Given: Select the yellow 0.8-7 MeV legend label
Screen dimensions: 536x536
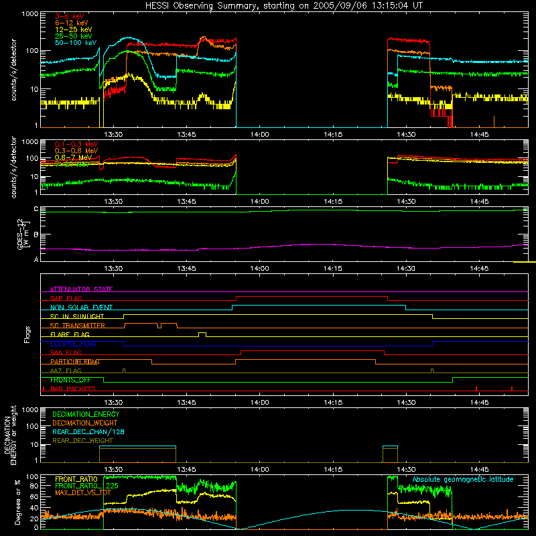Looking at the screenshot, I should [x=73, y=157].
